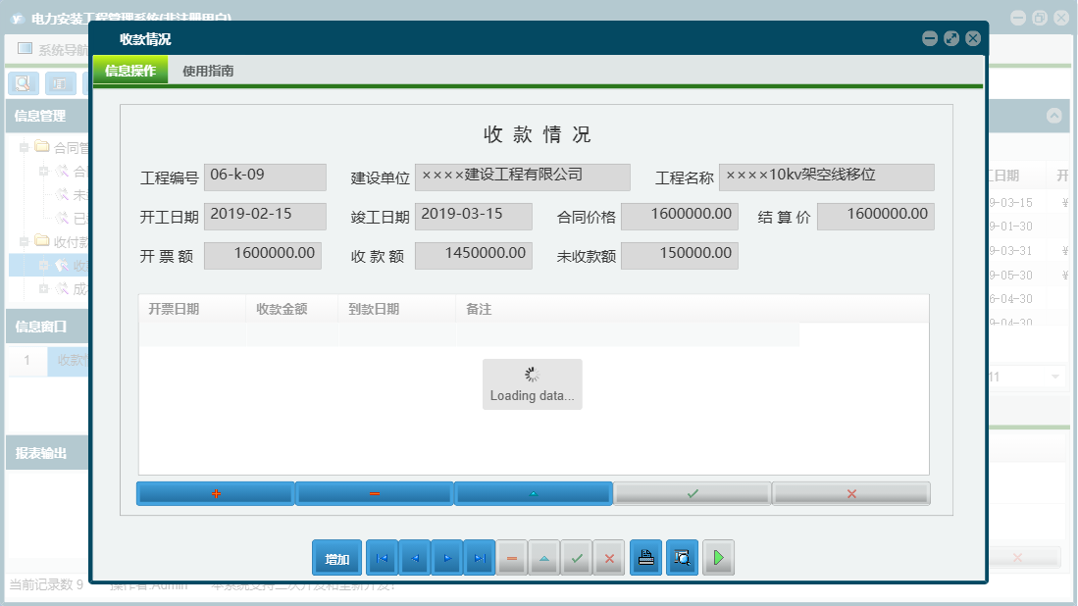This screenshot has height=606, width=1078.
Task: Click the upward arrow blue button
Action: point(533,493)
